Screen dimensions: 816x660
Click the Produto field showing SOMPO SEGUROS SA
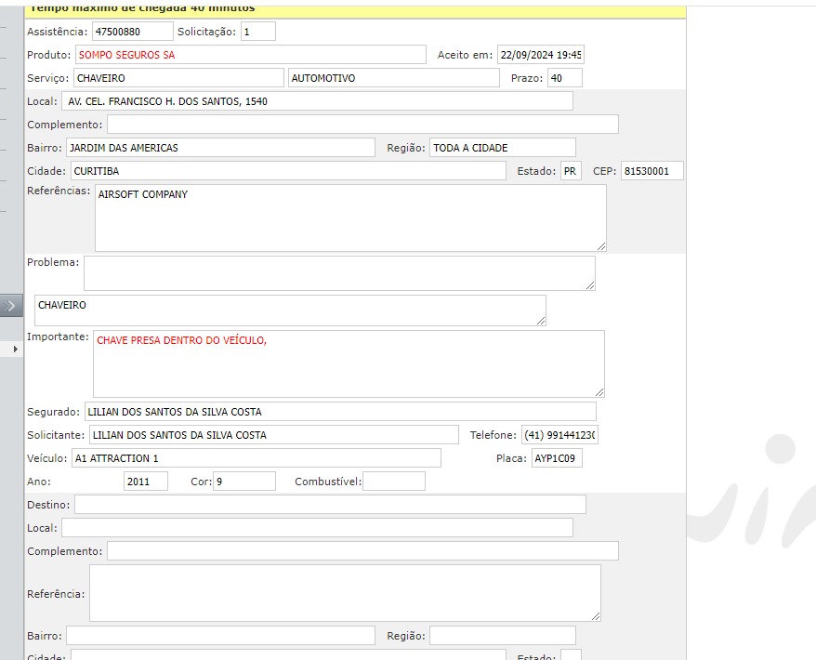coord(249,55)
